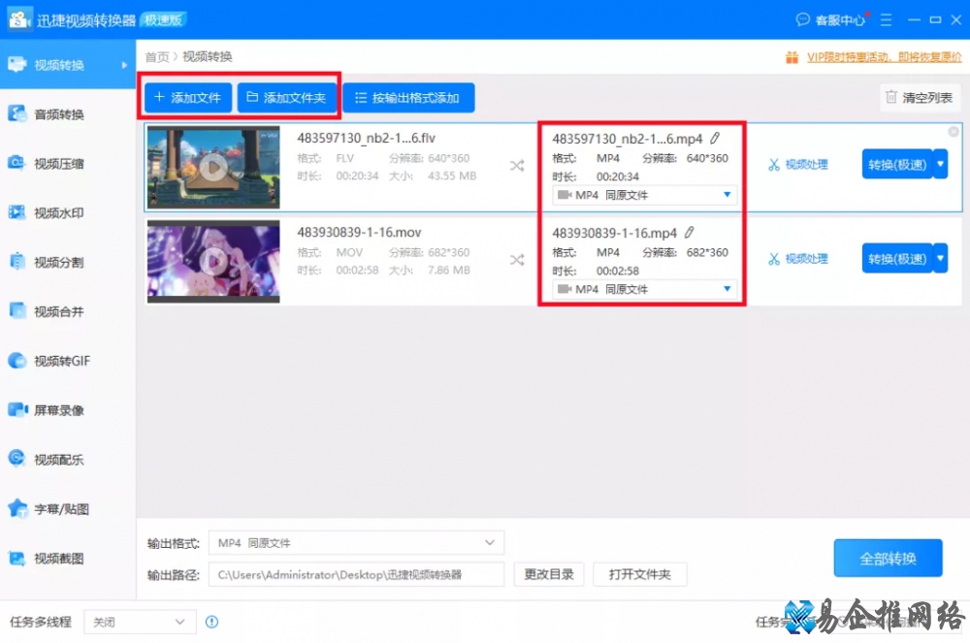Click the swap arrows icon on the first row
The height and width of the screenshot is (643, 970).
coord(517,165)
